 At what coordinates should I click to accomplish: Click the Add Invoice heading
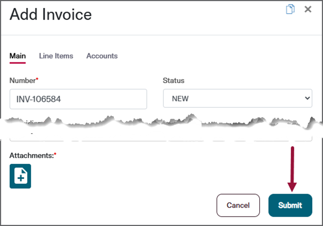[x=51, y=14]
